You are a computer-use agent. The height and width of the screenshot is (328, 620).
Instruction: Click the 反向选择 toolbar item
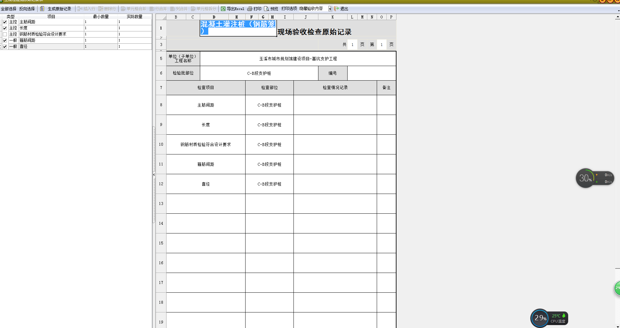pyautogui.click(x=27, y=9)
